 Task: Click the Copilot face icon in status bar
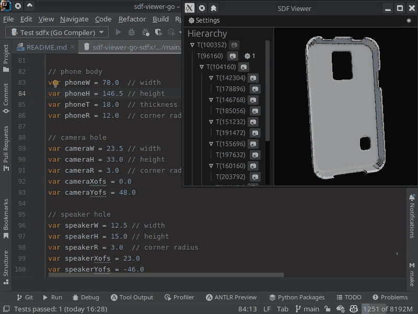(354, 309)
